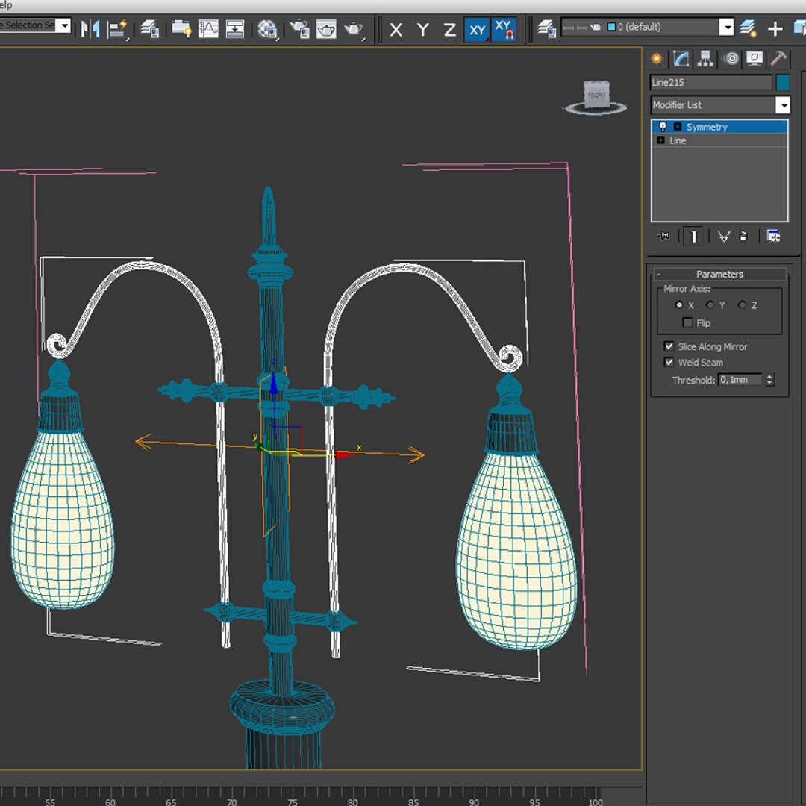The image size is (806, 806).
Task: Open the Utilities panel hammer icon
Action: tap(778, 59)
